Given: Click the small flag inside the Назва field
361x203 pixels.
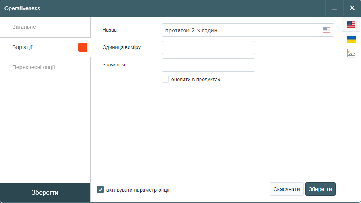Looking at the screenshot, I should pos(326,30).
